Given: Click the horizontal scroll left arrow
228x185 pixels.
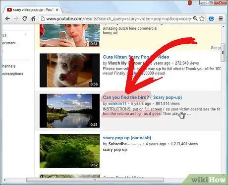Looking at the screenshot, I should (x=5, y=180).
